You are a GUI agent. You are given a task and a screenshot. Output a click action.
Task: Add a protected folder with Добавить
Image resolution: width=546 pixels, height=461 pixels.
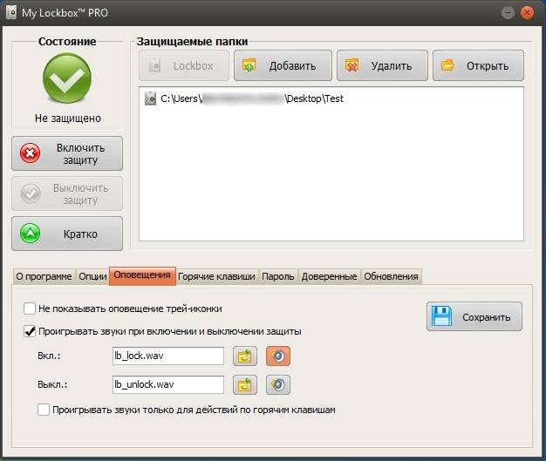pyautogui.click(x=283, y=65)
